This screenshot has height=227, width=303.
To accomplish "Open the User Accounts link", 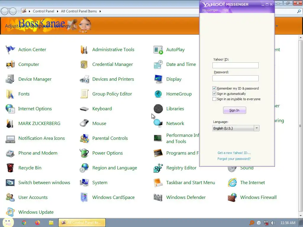I will click(33, 197).
